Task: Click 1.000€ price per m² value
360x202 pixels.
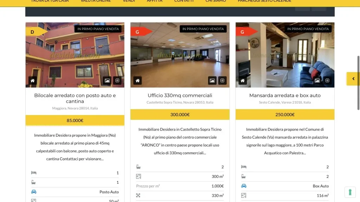Action: point(217,186)
